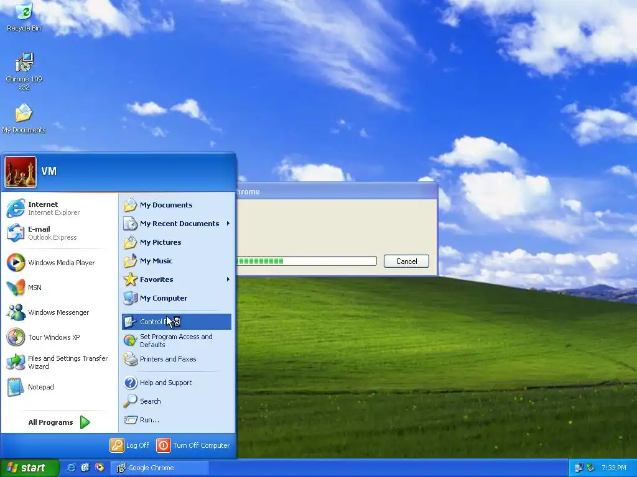Image resolution: width=637 pixels, height=477 pixels.
Task: Launch Files and Settings Transfer Wizard icon
Action: click(16, 362)
